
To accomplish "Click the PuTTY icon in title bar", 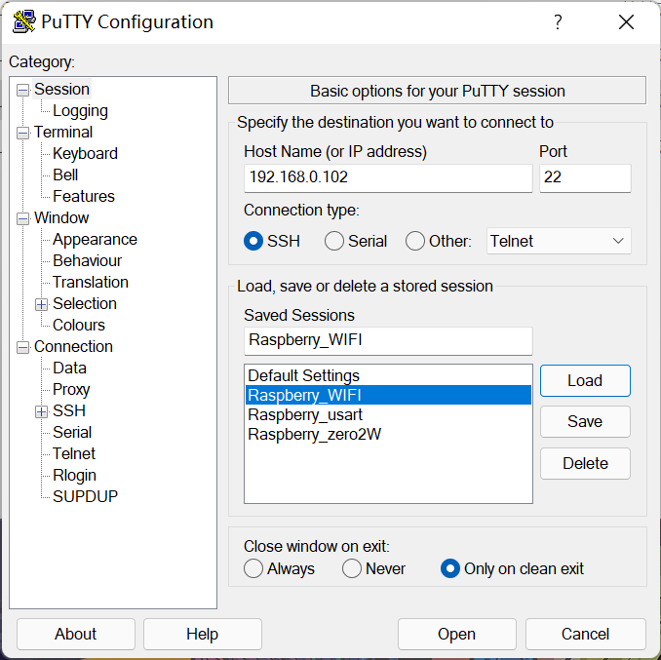I will [x=24, y=21].
